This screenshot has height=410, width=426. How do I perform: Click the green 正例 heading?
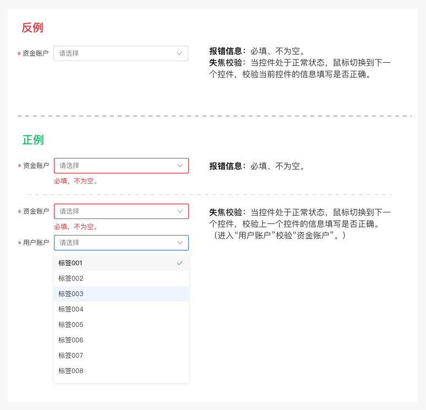click(x=33, y=140)
